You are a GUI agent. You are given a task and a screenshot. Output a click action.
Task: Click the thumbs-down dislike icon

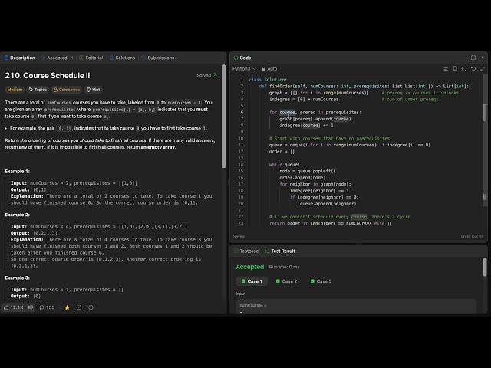pyautogui.click(x=31, y=307)
